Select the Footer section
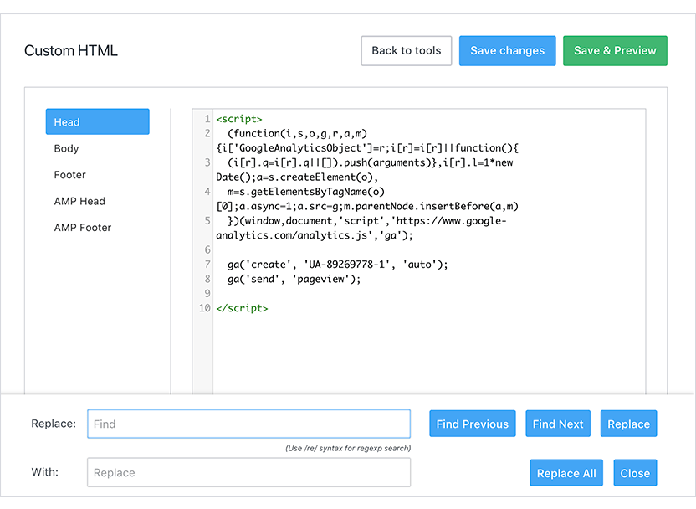 pos(69,175)
